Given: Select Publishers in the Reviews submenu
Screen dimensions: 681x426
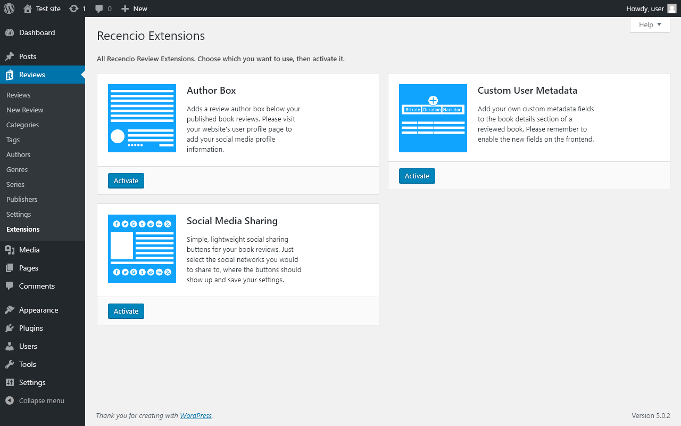Looking at the screenshot, I should [22, 199].
